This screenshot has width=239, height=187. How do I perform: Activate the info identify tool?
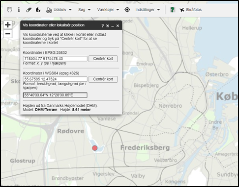(19, 10)
